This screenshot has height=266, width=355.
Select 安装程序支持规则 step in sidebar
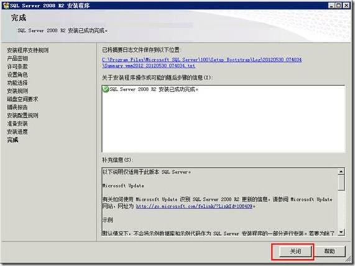coord(28,50)
